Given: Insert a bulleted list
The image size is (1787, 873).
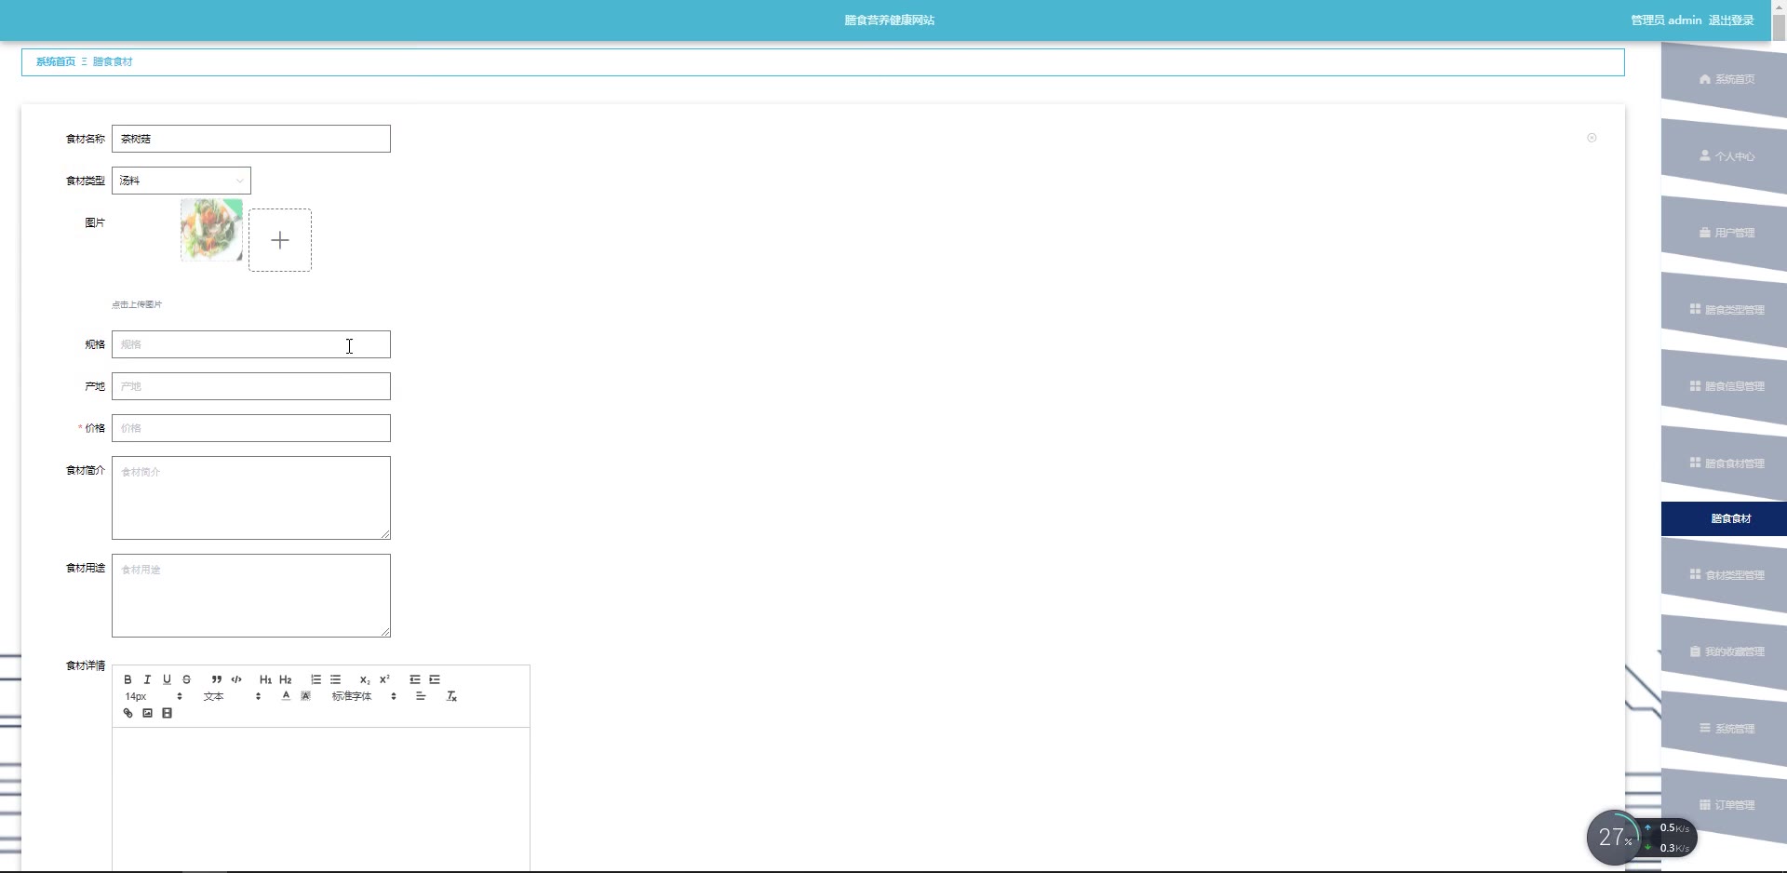Looking at the screenshot, I should (x=336, y=679).
